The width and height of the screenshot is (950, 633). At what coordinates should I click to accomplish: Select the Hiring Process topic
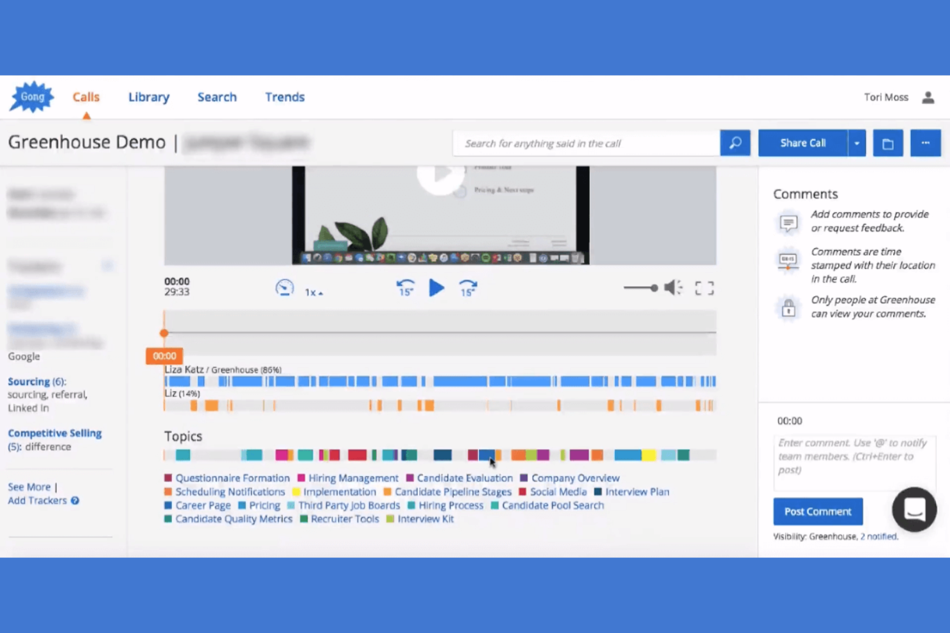click(x=445, y=505)
